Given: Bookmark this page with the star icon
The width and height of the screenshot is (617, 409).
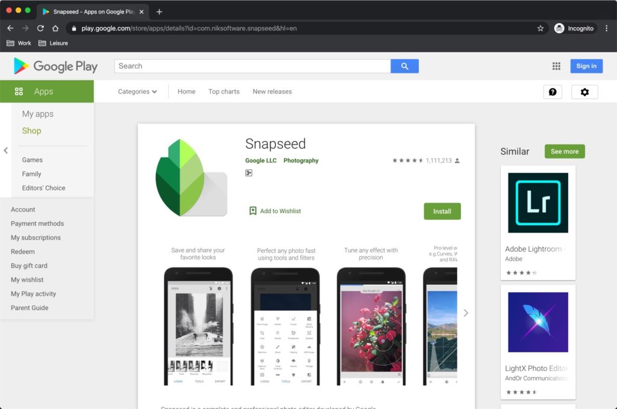Looking at the screenshot, I should 540,28.
